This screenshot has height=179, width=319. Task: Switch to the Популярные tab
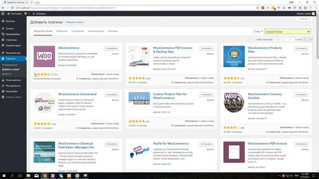tap(78, 31)
